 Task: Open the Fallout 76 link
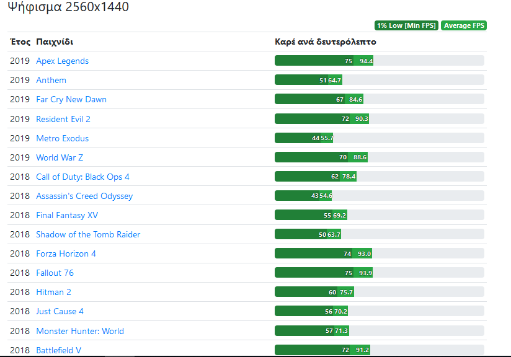55,273
